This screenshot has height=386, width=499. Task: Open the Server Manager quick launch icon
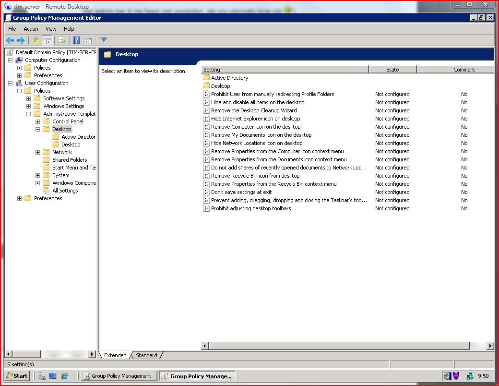[x=42, y=376]
